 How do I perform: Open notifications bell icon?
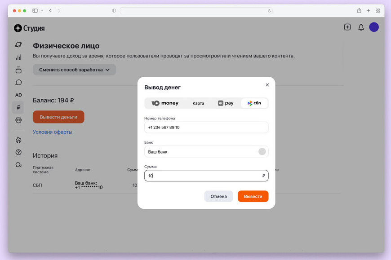click(x=361, y=27)
